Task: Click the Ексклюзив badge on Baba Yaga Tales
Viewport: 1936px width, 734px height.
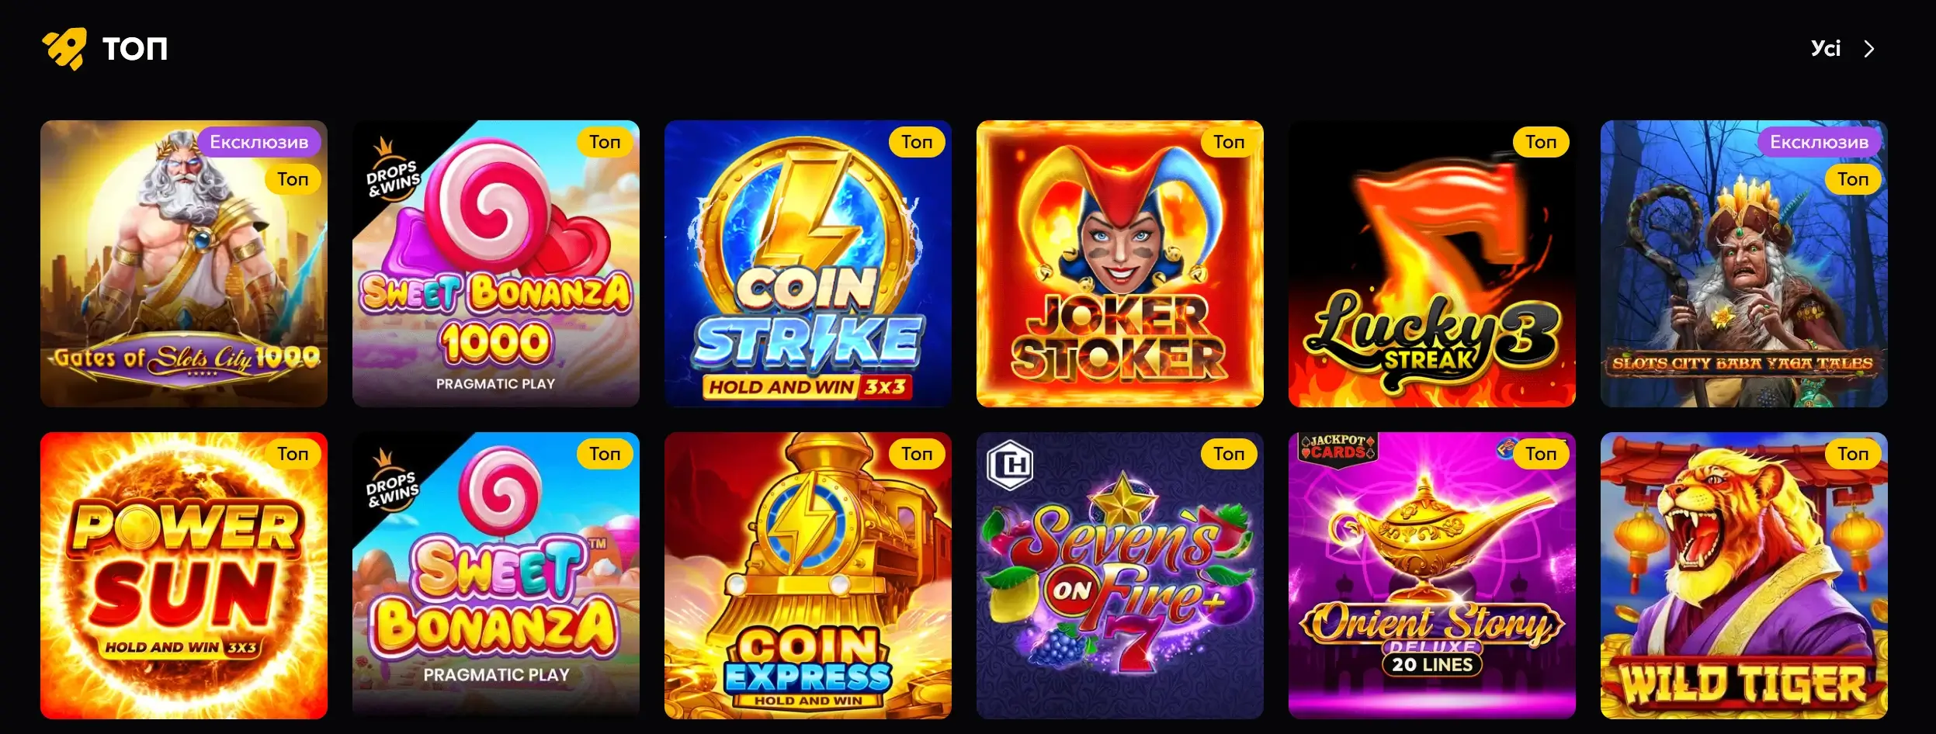Action: 1820,142
